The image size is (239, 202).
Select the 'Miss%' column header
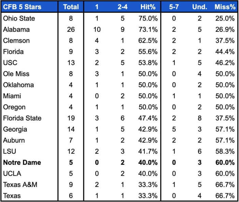(224, 6)
